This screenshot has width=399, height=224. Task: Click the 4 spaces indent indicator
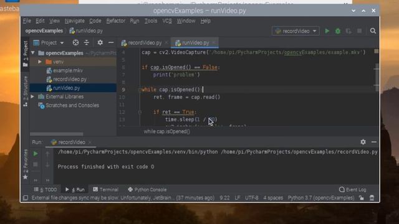click(x=273, y=198)
